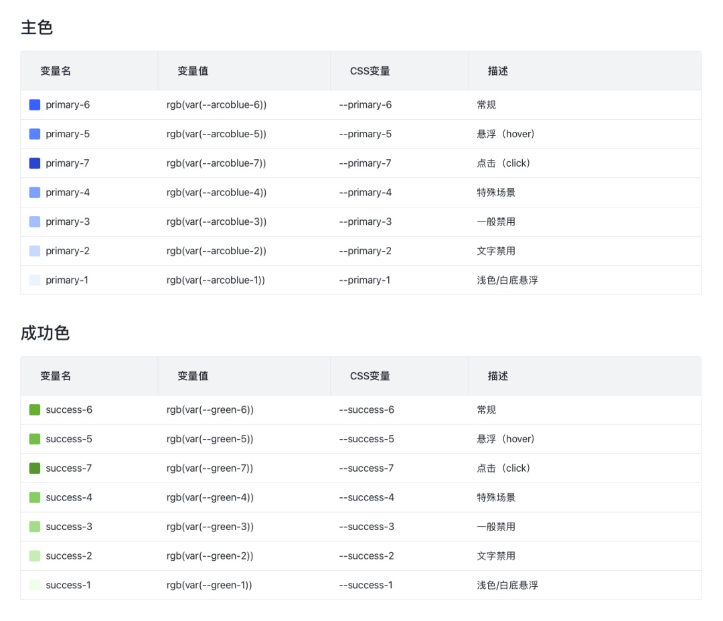723x621 pixels.
Task: Click the success-1 pale green swatch
Action: point(35,585)
